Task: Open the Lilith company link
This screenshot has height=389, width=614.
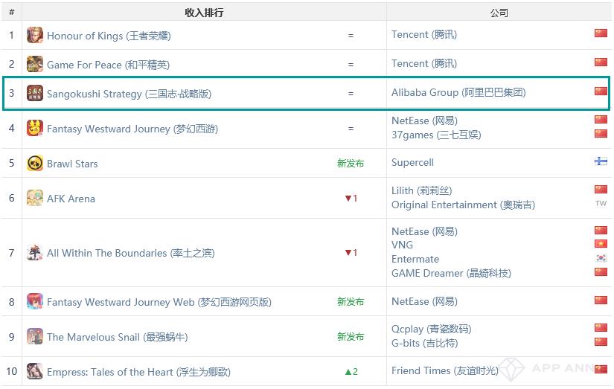Action: pyautogui.click(x=421, y=190)
